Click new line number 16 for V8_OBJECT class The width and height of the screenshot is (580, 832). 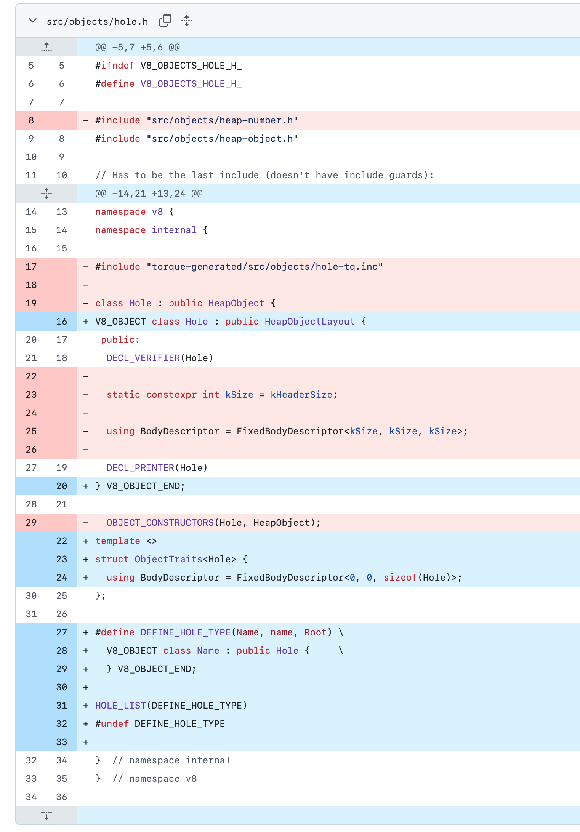(61, 322)
